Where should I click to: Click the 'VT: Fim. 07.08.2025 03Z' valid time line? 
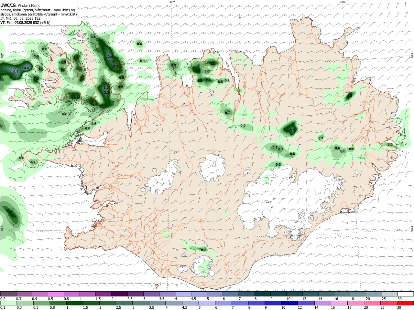25,23
